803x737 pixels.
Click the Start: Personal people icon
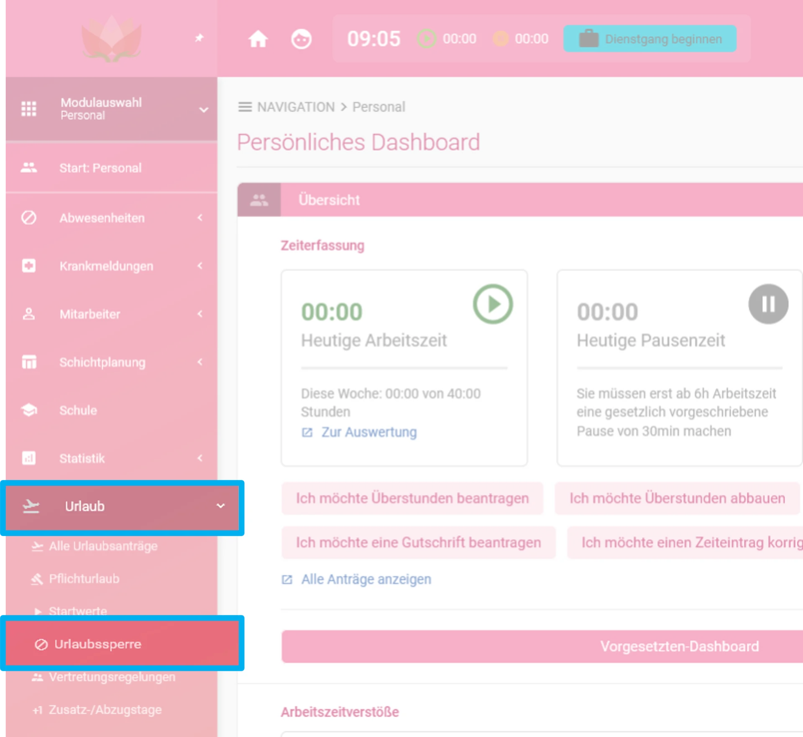tap(29, 168)
